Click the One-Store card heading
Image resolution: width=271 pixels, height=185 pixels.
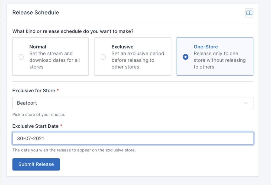click(206, 47)
